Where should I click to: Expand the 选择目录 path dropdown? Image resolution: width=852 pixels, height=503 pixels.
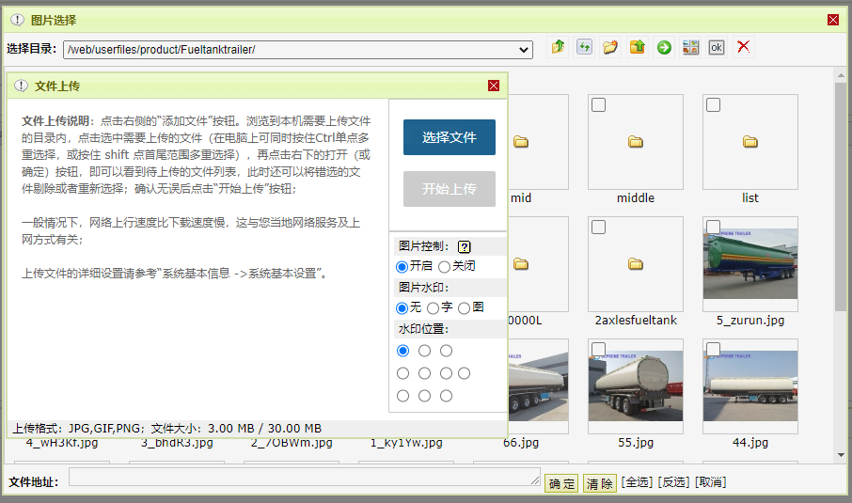524,49
